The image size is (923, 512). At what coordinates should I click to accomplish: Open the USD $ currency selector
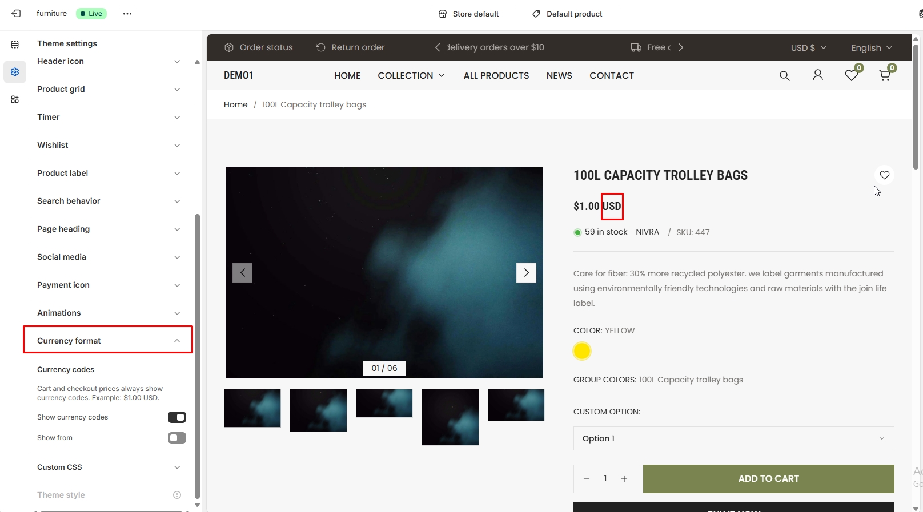coord(808,48)
